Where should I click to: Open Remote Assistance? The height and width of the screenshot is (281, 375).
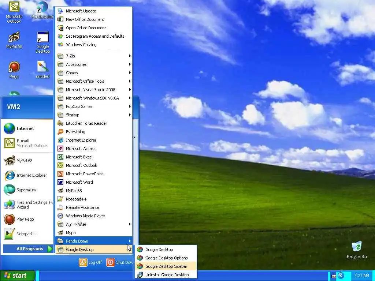94,207
